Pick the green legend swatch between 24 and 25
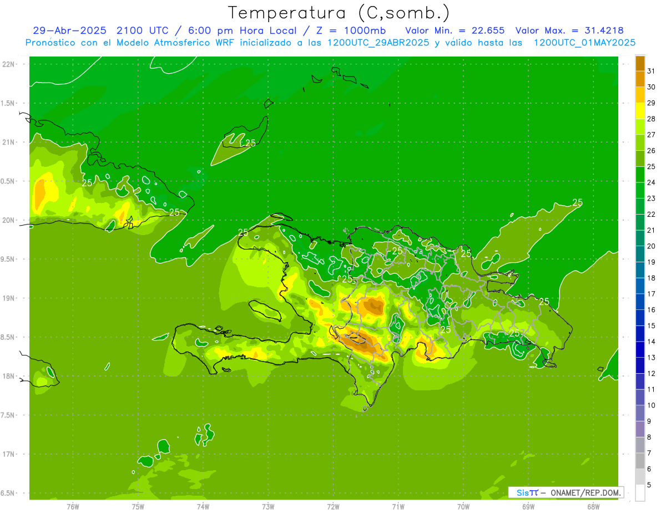This screenshot has height=514, width=666. pos(640,175)
